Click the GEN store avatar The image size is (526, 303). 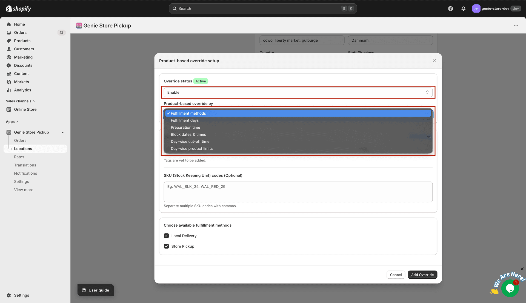coord(476,8)
